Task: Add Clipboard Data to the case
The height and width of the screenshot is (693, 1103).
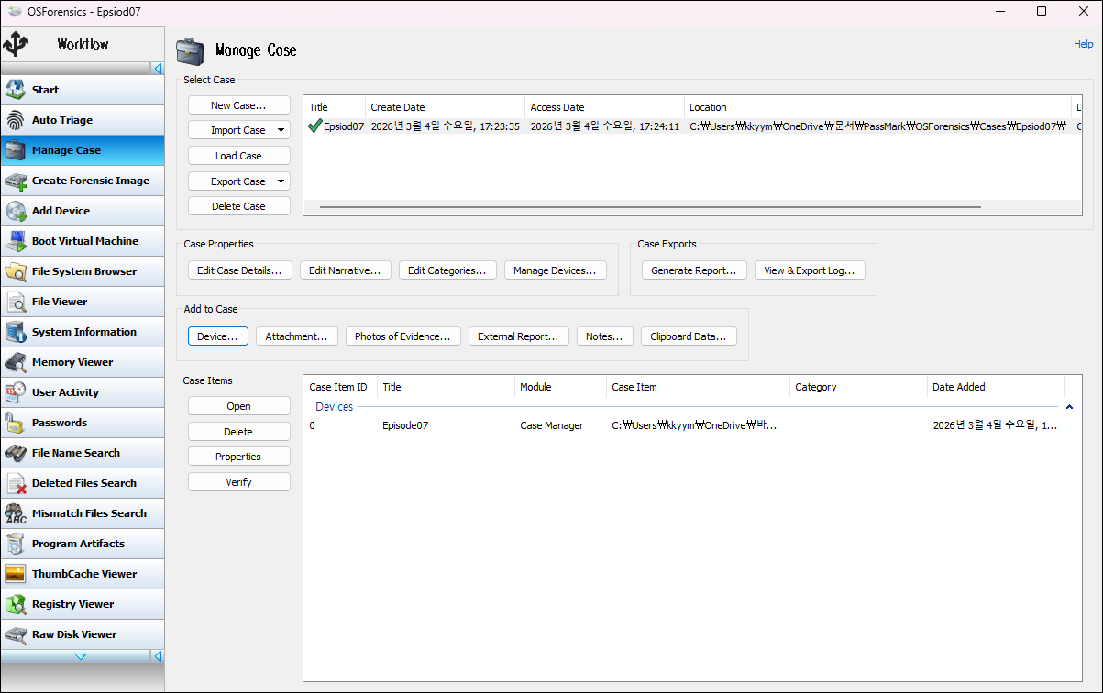Action: pyautogui.click(x=689, y=336)
